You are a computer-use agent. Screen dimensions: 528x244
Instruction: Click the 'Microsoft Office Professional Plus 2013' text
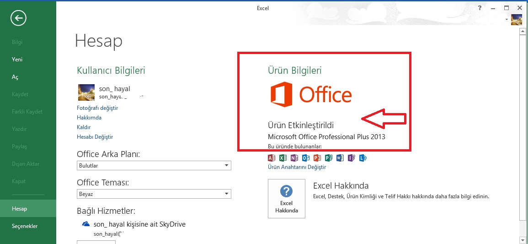(x=326, y=137)
